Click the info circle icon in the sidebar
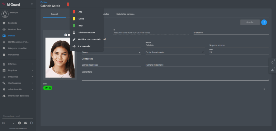Screen dimensions: 276x131 tap(20, 123)
